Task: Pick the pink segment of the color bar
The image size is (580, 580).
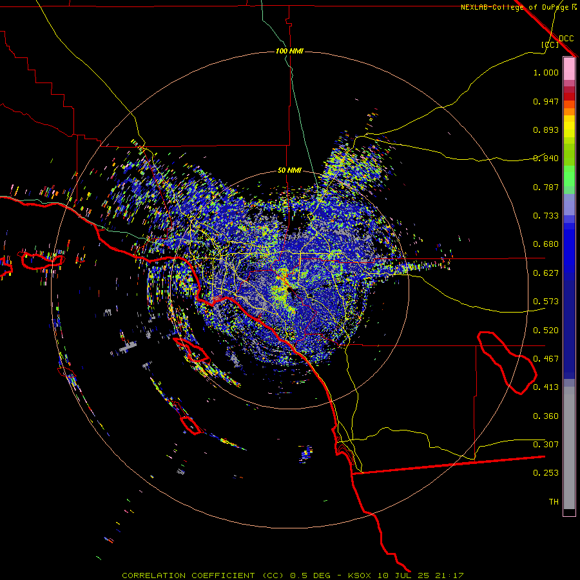Action: coord(569,69)
